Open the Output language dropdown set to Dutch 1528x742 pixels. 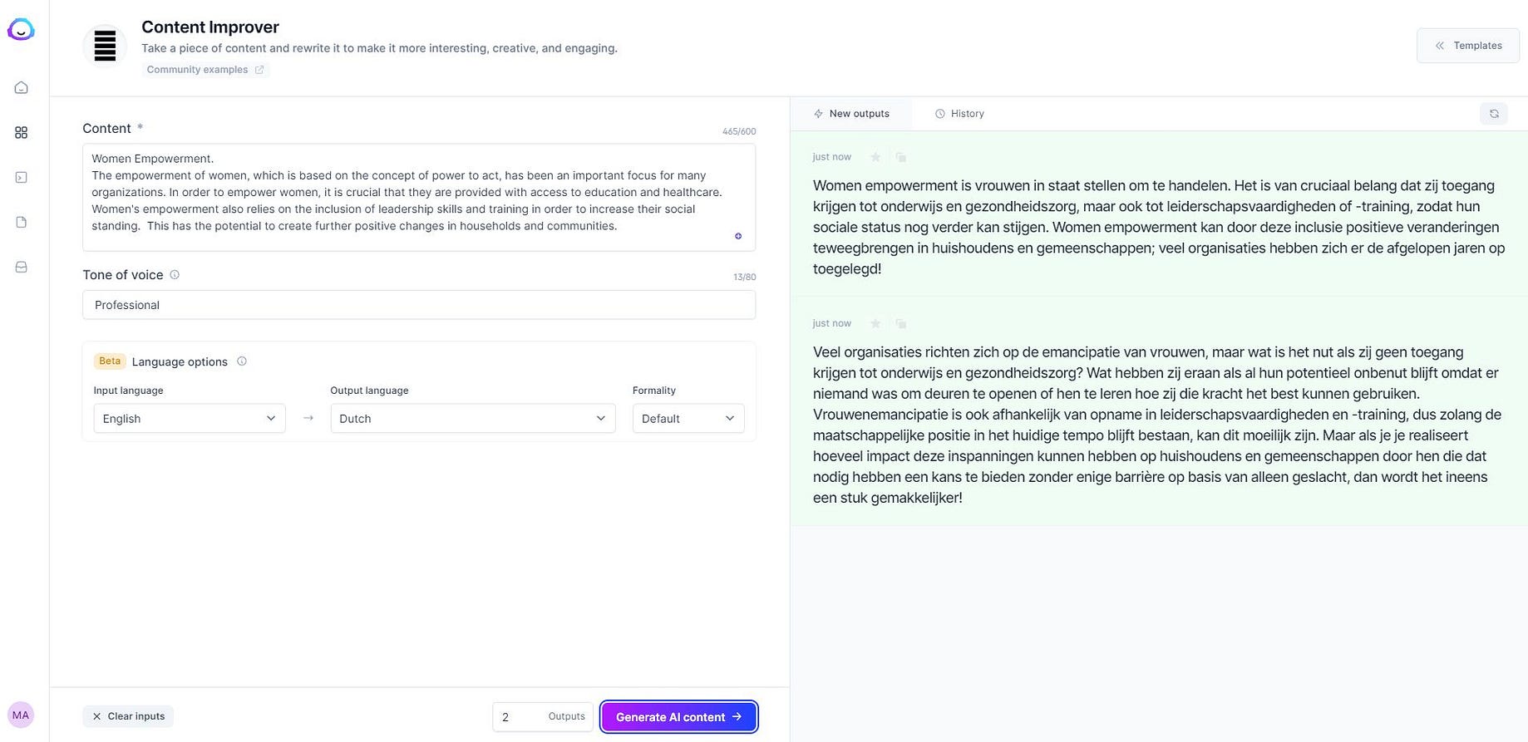coord(472,419)
